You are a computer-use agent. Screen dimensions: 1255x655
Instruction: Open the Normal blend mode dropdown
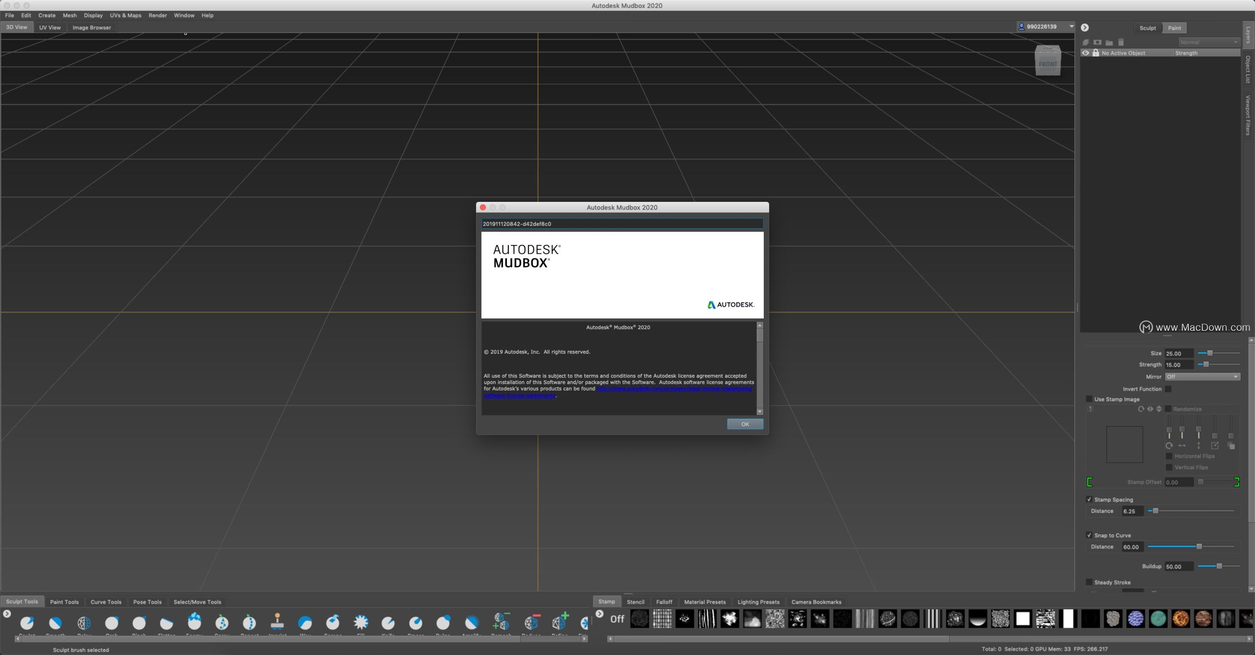coord(1209,43)
